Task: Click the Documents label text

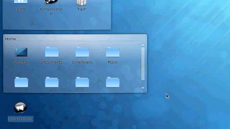Action: point(52,62)
